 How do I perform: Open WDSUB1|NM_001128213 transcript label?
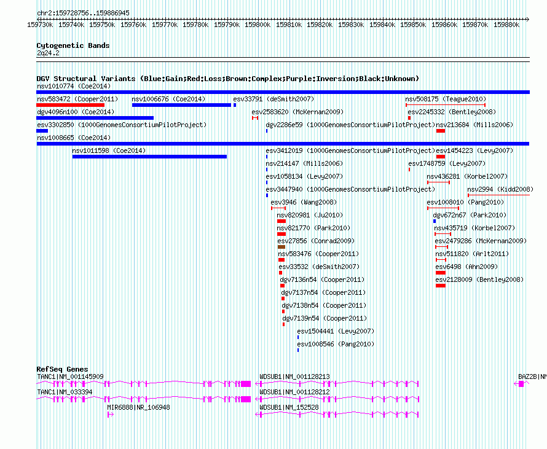[x=295, y=377]
